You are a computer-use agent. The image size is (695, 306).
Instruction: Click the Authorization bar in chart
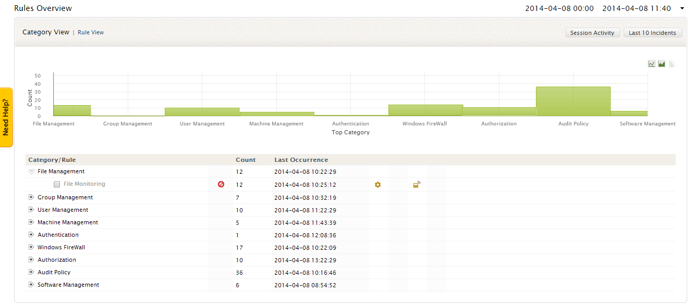tap(499, 112)
